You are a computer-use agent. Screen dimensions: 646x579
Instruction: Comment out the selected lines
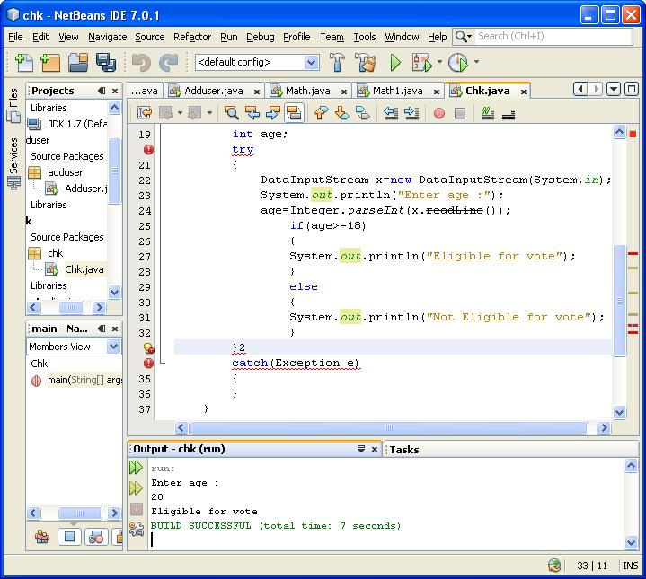click(x=487, y=113)
